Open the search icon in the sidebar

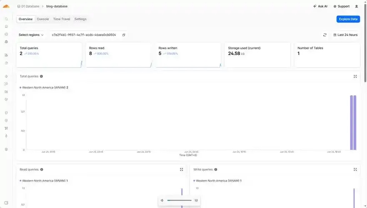(x=6, y=19)
